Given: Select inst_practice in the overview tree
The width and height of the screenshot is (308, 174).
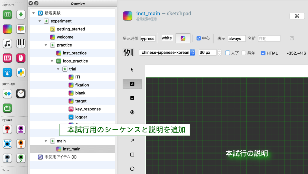Looking at the screenshot, I should click(x=75, y=53).
